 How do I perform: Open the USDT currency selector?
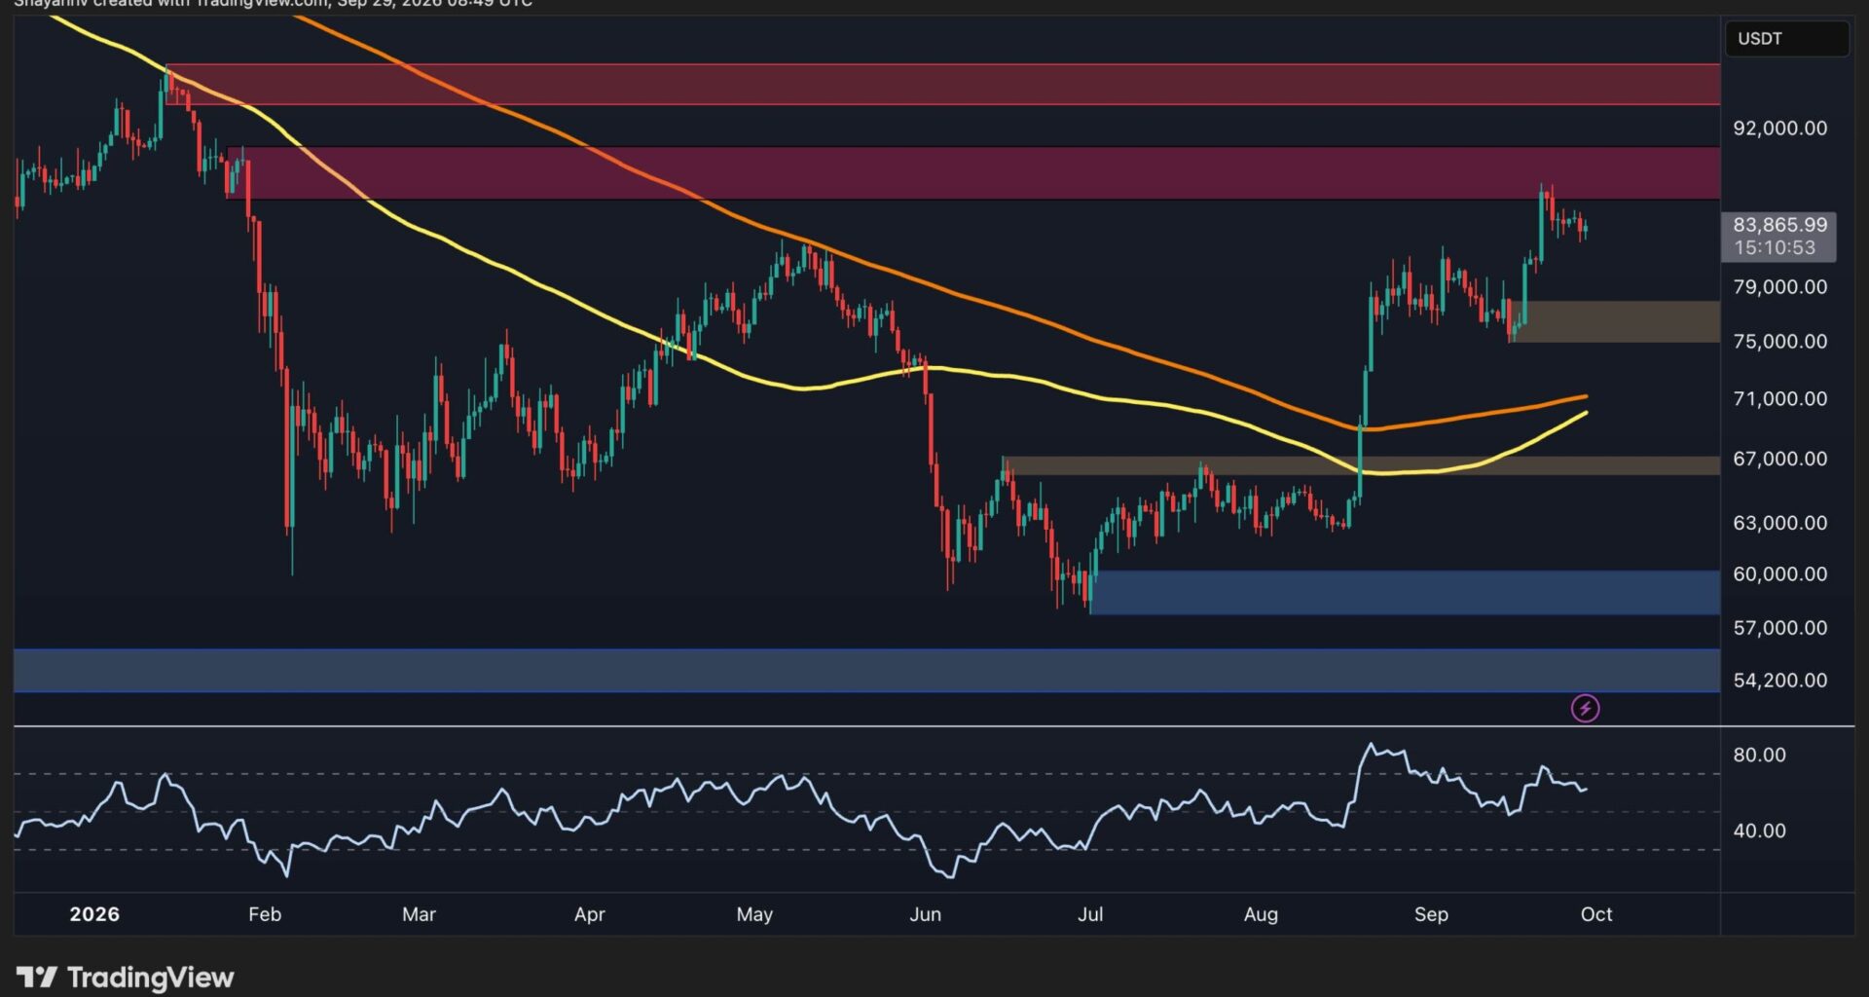pos(1786,39)
